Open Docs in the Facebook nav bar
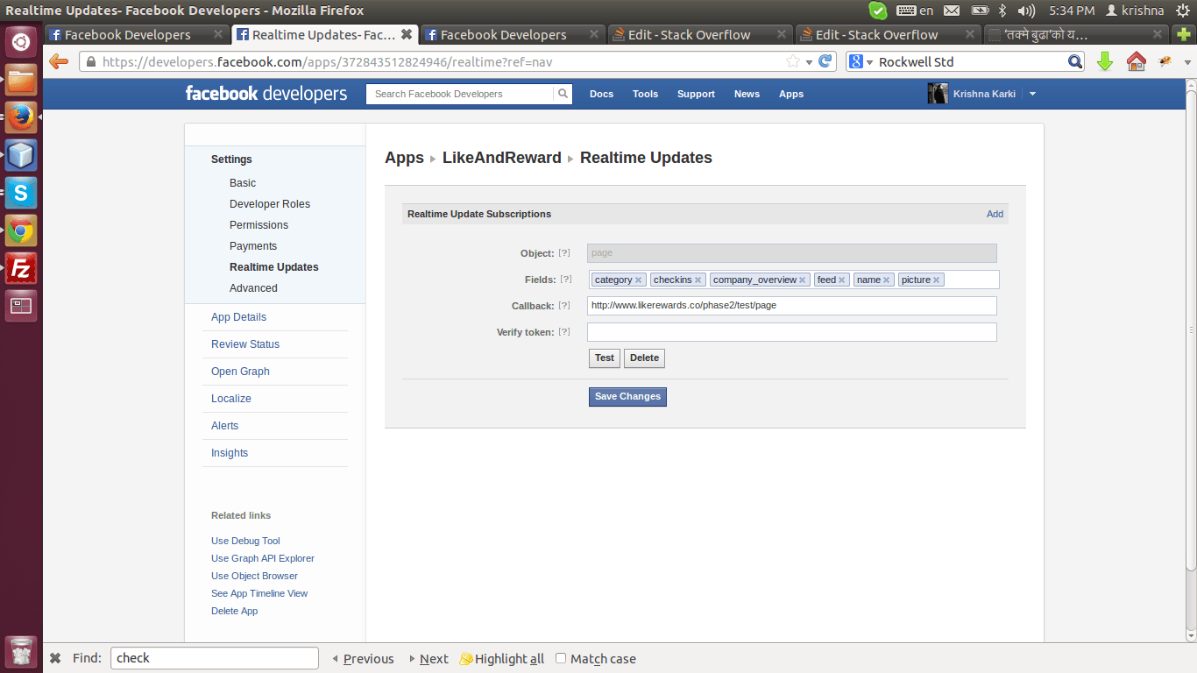Image resolution: width=1197 pixels, height=673 pixels. pos(601,94)
